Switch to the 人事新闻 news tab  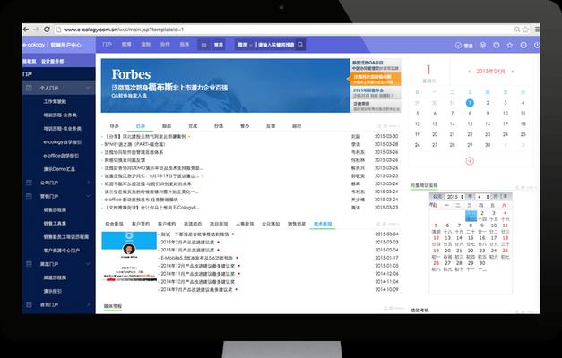click(245, 224)
